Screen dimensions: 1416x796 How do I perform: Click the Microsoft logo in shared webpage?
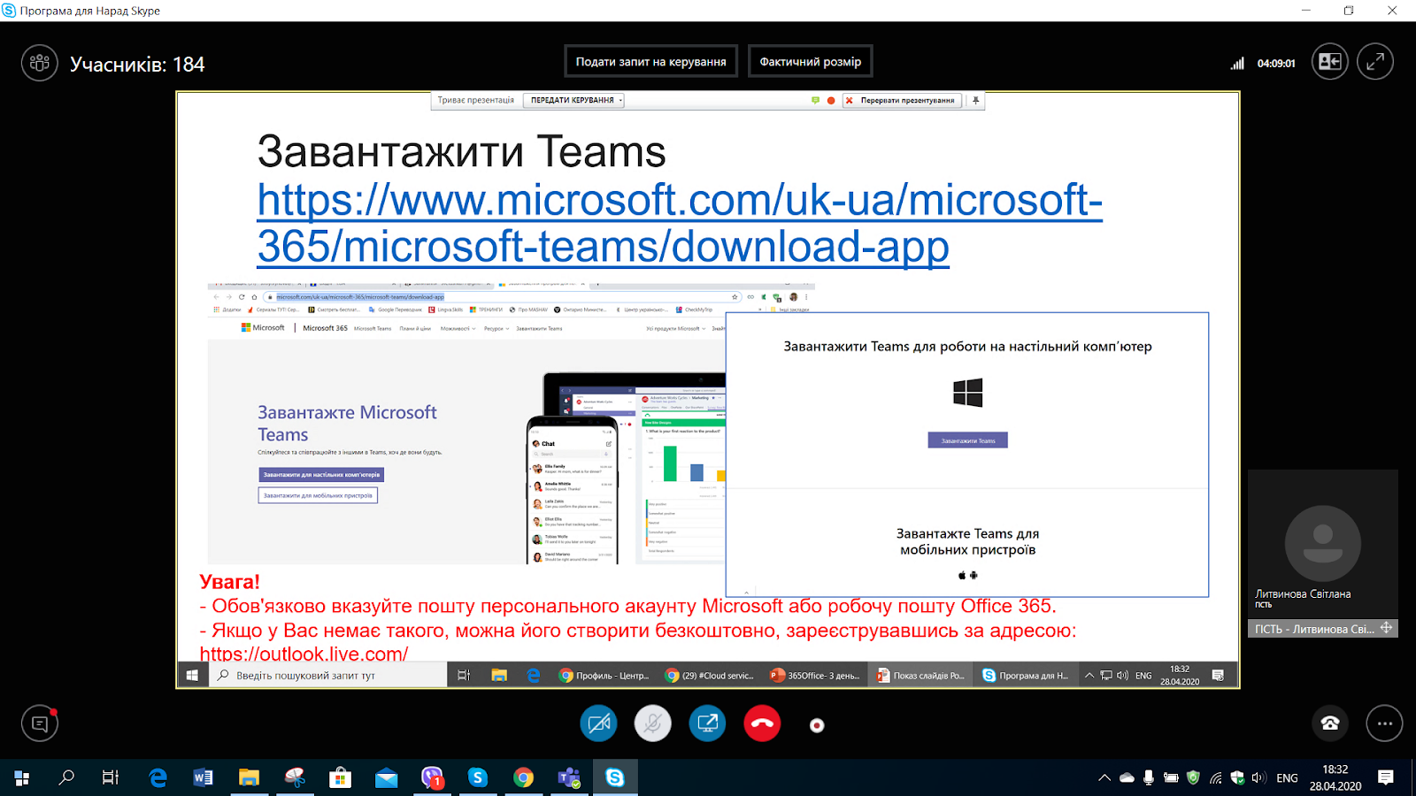263,327
